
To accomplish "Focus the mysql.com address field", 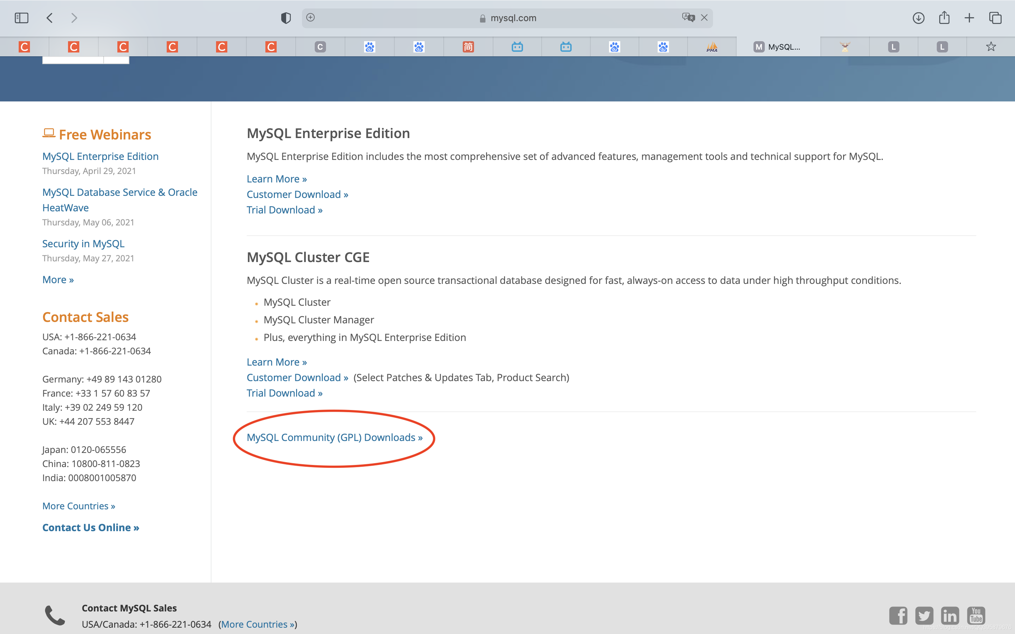I will click(x=508, y=18).
